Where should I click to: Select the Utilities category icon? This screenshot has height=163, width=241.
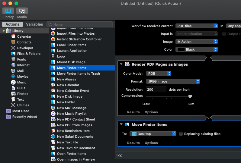point(13,105)
